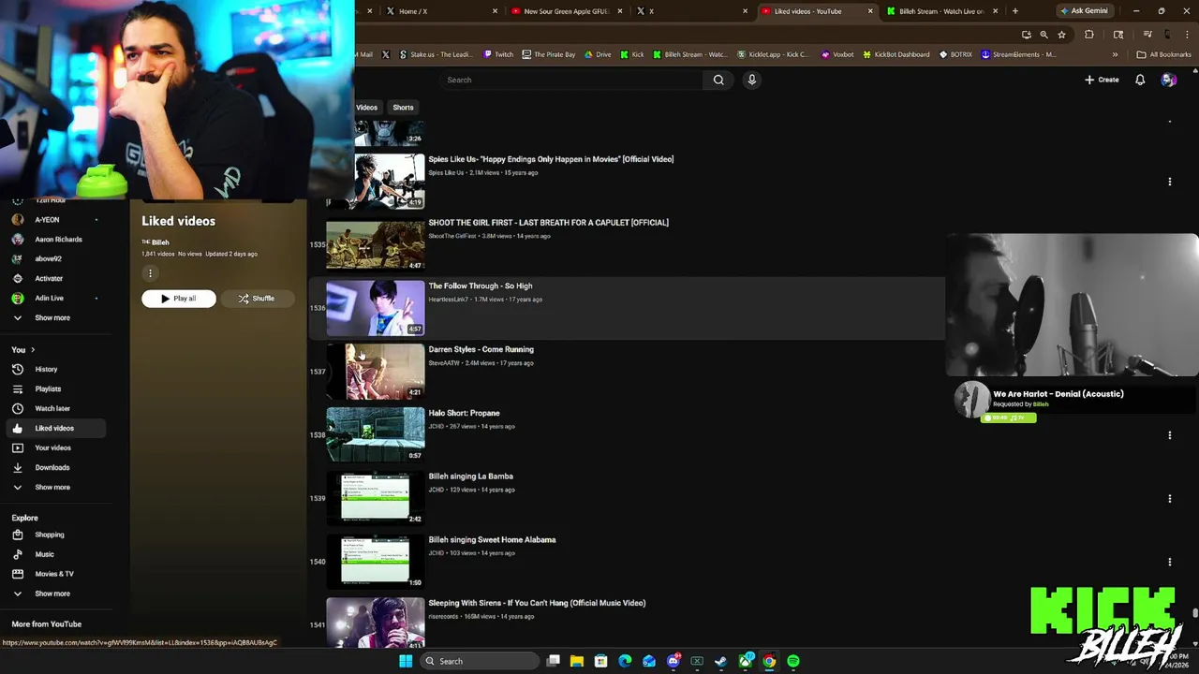Click the Windows Start button
Screen dimensions: 1199x674
tap(406, 661)
